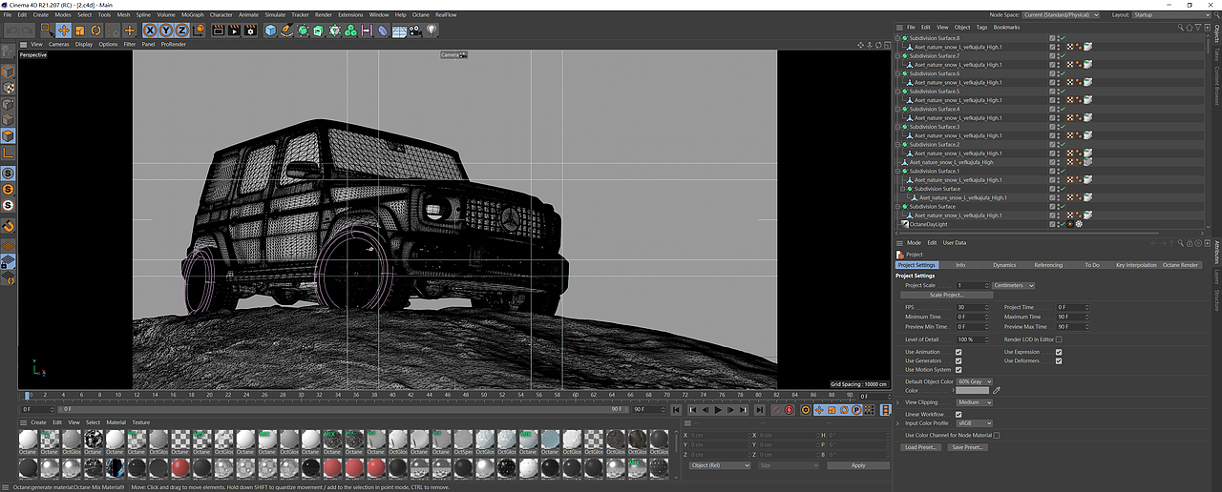
Task: Click the Scale Project... button
Action: click(x=948, y=295)
